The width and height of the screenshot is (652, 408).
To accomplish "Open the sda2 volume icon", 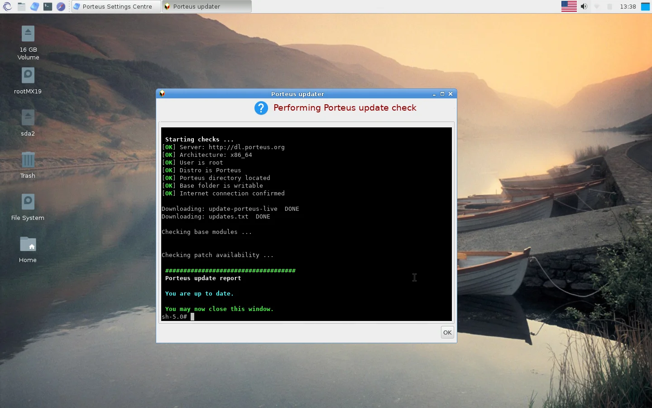I will point(28,117).
